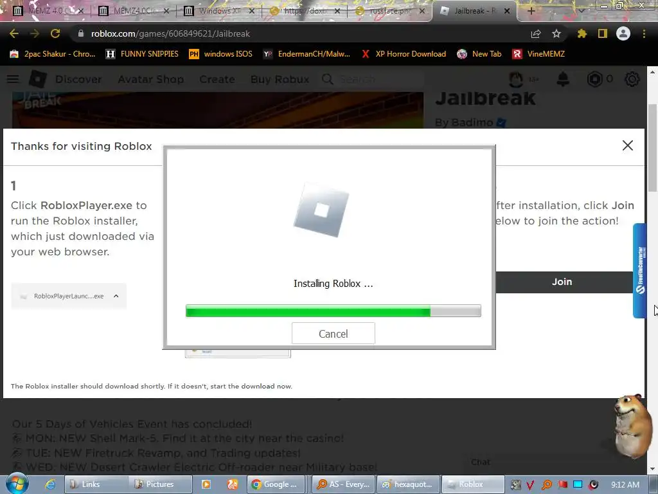The height and width of the screenshot is (494, 658).
Task: Switch to AS - Every... taskbar window
Action: (344, 484)
